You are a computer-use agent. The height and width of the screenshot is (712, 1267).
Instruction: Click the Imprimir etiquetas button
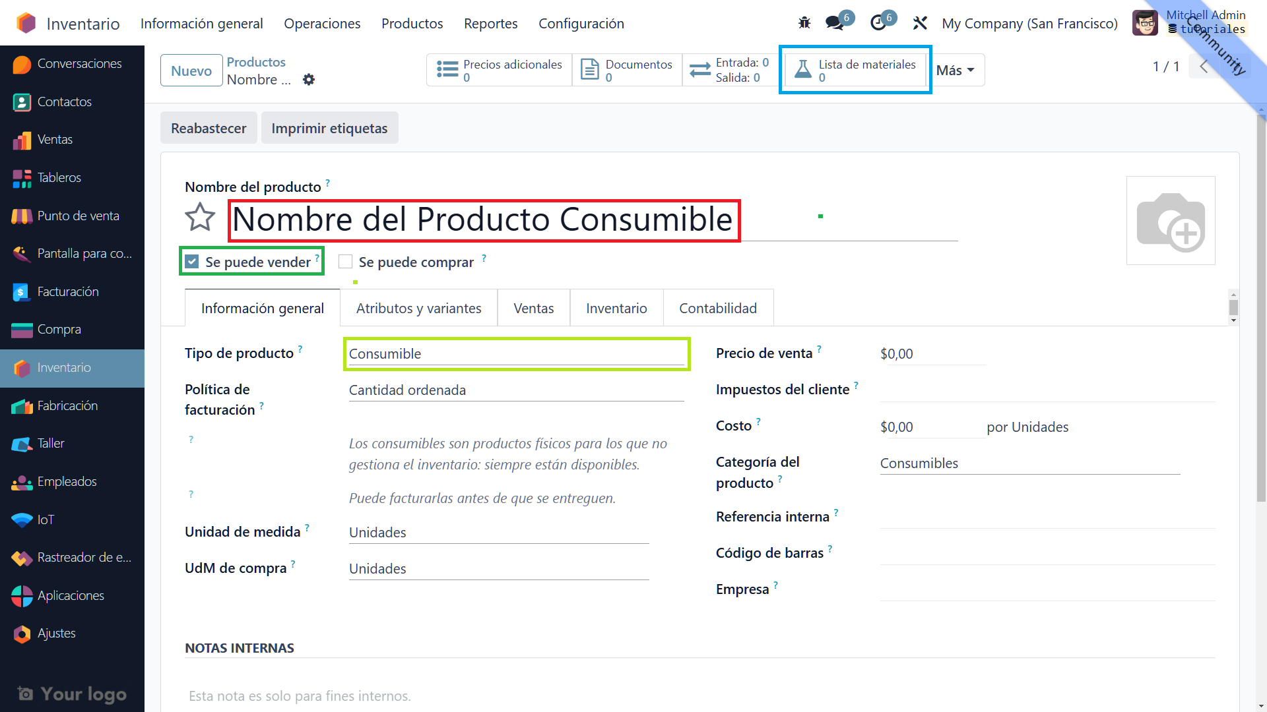(329, 129)
